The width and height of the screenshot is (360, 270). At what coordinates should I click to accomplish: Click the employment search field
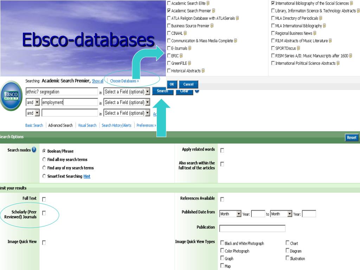click(70, 102)
